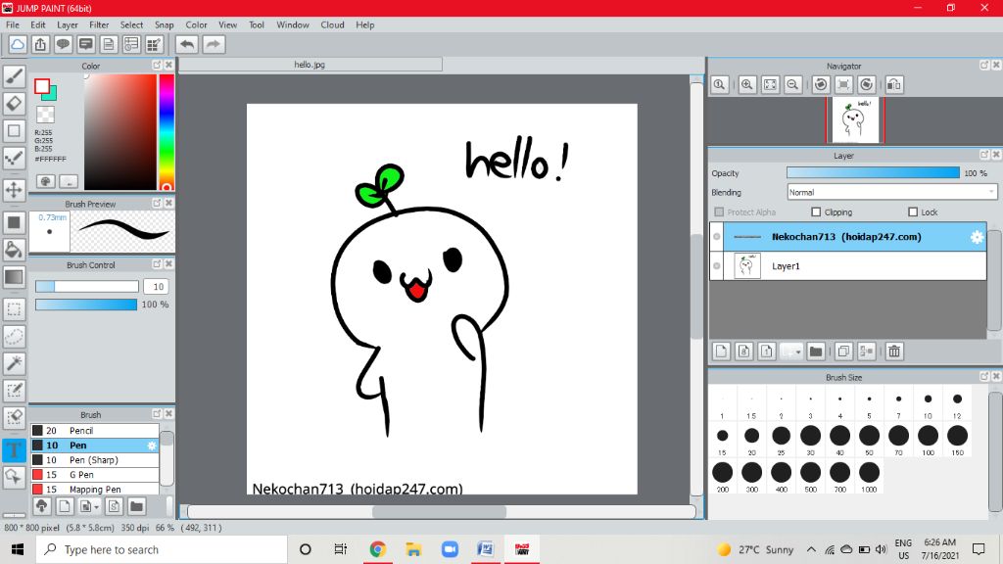
Task: Create a new layer icon
Action: point(722,352)
